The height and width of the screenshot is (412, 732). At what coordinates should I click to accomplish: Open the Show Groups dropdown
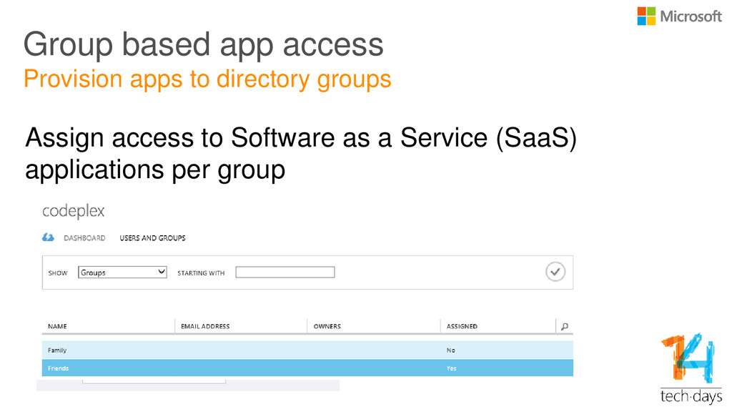(x=122, y=273)
